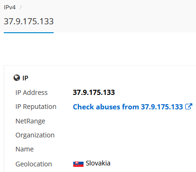Click the breadcrumb slash separator
This screenshot has width=196, height=172.
pos(21,7)
